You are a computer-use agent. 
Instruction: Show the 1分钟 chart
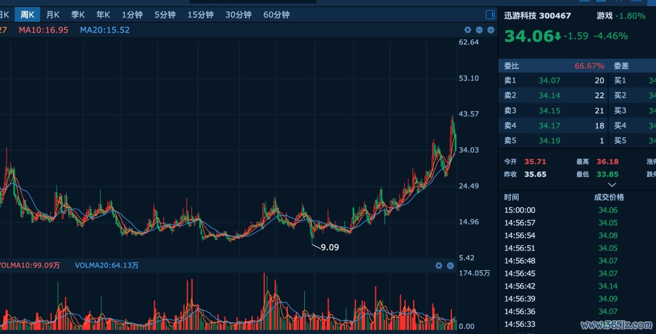coord(132,15)
